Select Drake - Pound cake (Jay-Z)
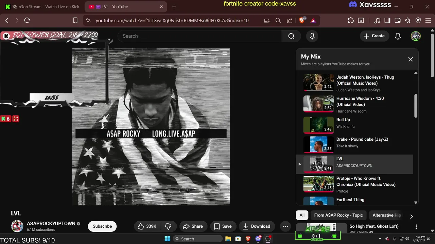Viewport: 435px width, 244px height. tap(354, 145)
